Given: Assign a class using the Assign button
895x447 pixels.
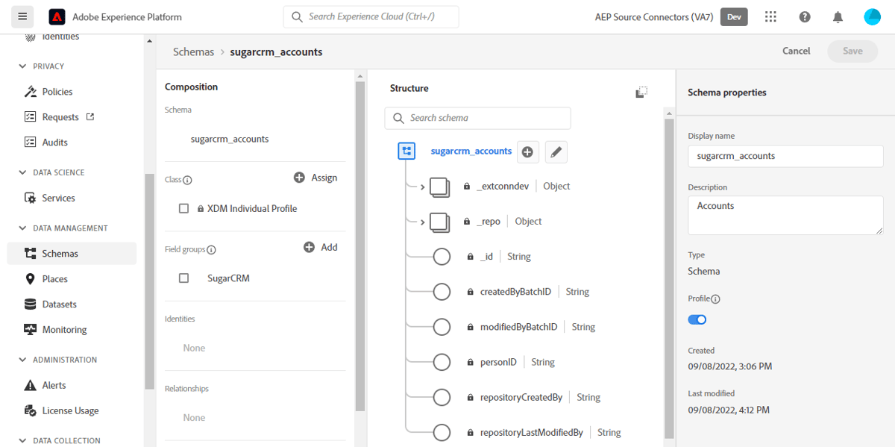Looking at the screenshot, I should coord(315,178).
